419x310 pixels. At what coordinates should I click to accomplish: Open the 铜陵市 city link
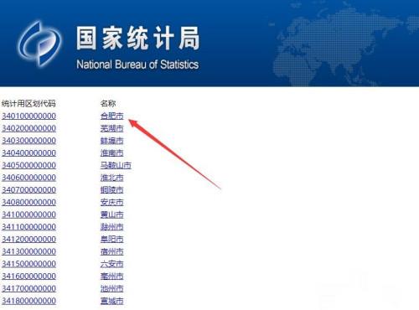click(x=112, y=189)
